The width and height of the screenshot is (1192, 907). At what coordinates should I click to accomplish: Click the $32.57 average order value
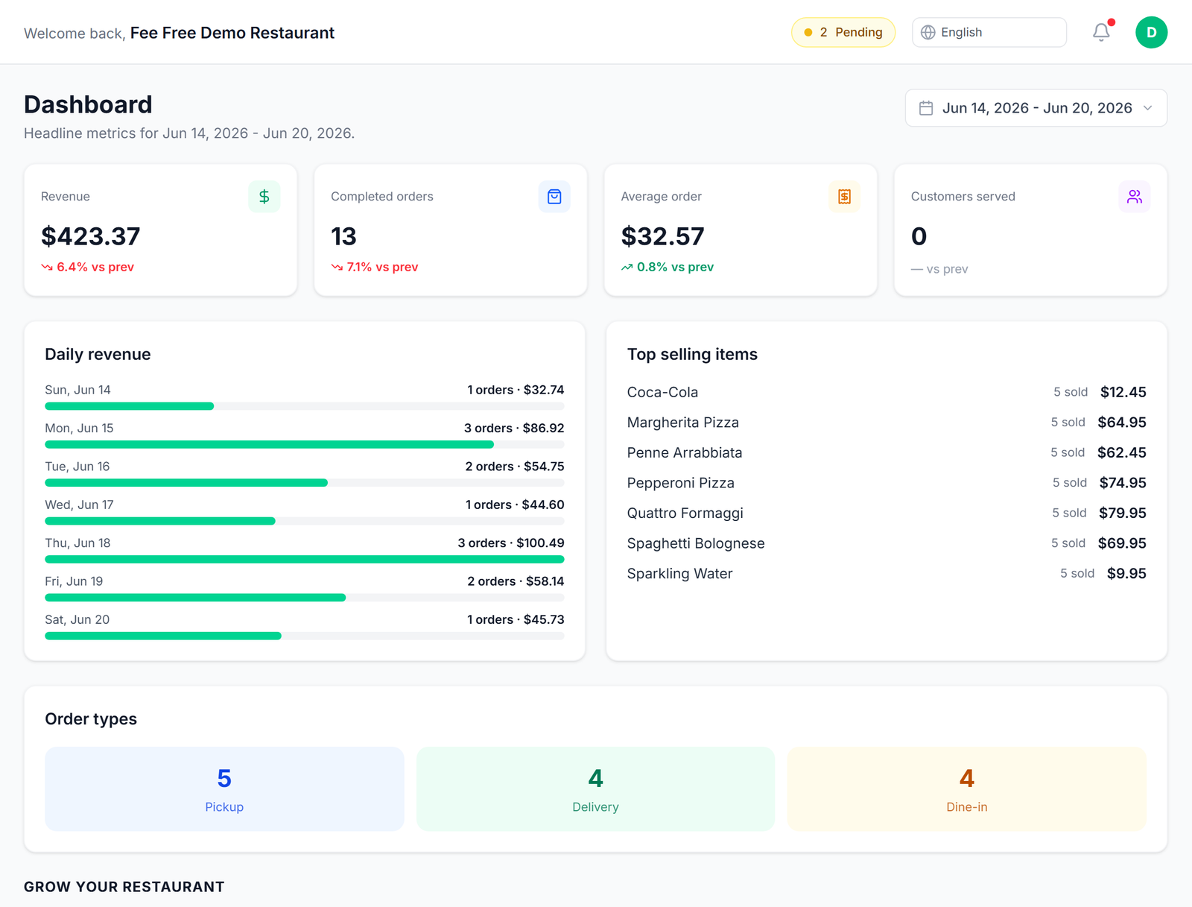[x=662, y=236]
